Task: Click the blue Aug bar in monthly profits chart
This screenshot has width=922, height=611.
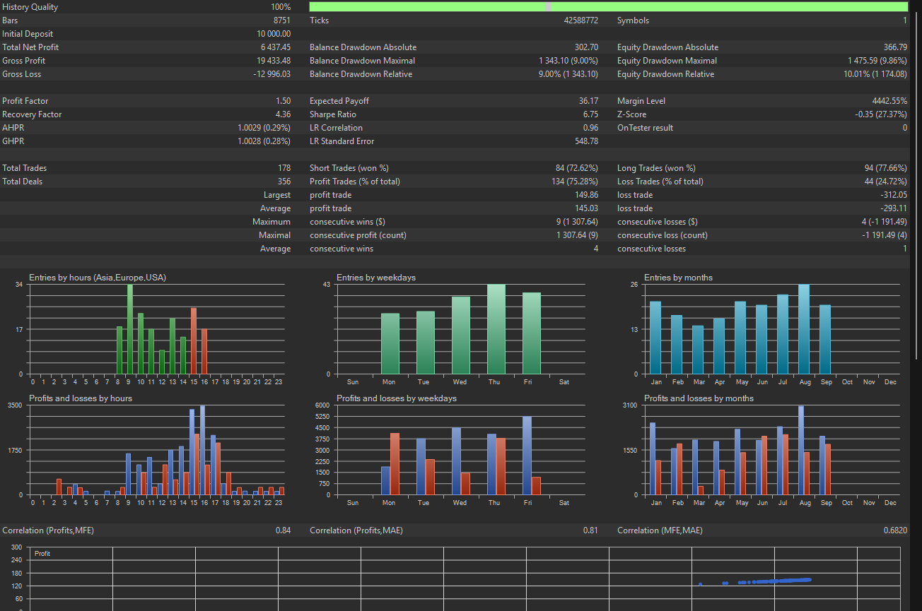Action: tap(801, 451)
